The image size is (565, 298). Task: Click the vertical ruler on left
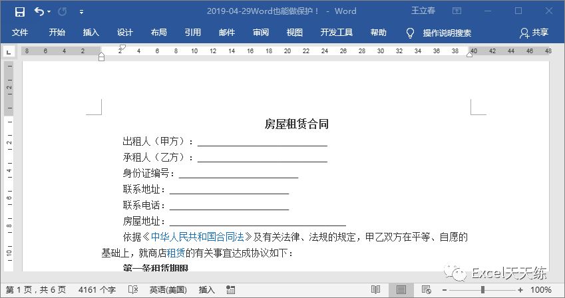tap(9, 166)
